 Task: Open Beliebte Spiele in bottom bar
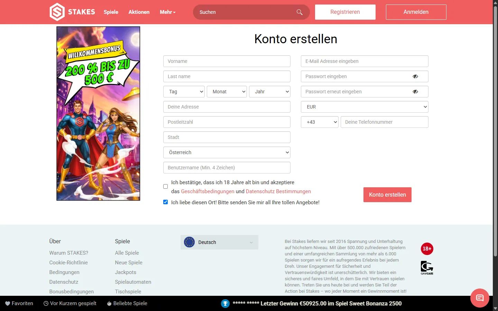click(x=127, y=303)
